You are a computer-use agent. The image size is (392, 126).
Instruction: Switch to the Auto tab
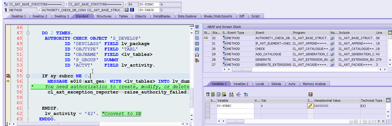[x=292, y=84]
